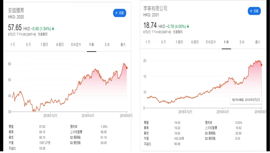Click the 安踏體育 company title

point(16,10)
